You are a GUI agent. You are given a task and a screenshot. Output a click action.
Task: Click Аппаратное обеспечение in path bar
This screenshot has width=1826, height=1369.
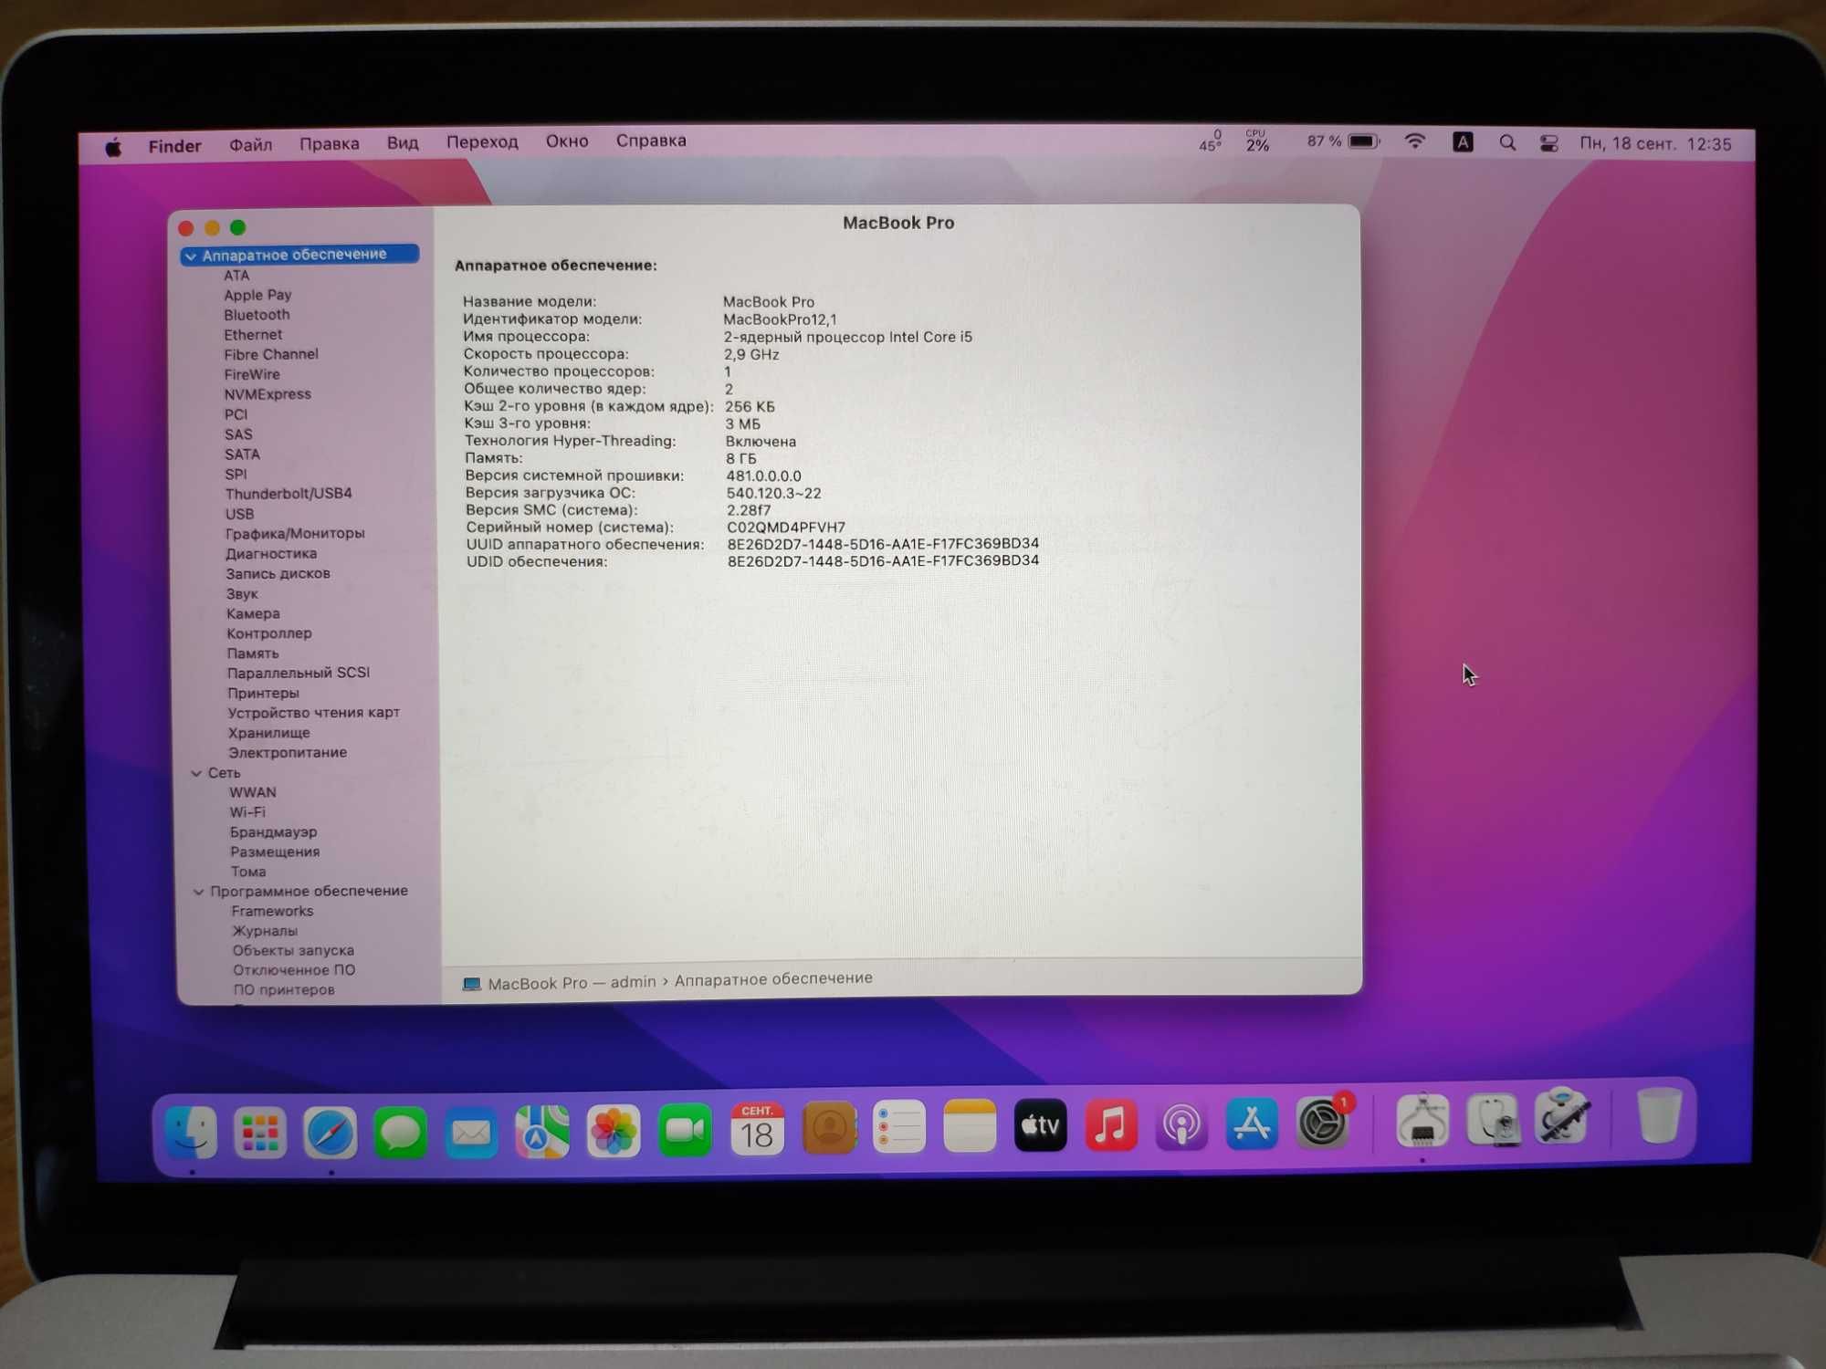(x=773, y=978)
